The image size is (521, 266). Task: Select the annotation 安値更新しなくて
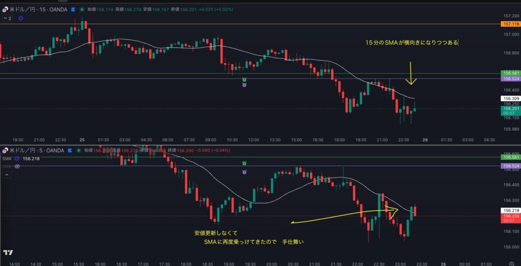click(216, 233)
